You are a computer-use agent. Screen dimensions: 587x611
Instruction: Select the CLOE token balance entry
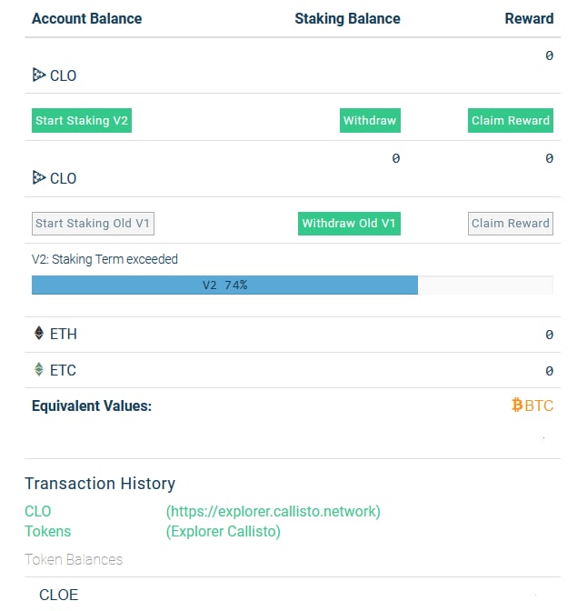[x=59, y=595]
